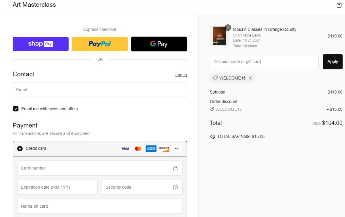Click the TOTAL SAVINGS $15.00 text
Screen dimensions: 345x217
[241, 137]
